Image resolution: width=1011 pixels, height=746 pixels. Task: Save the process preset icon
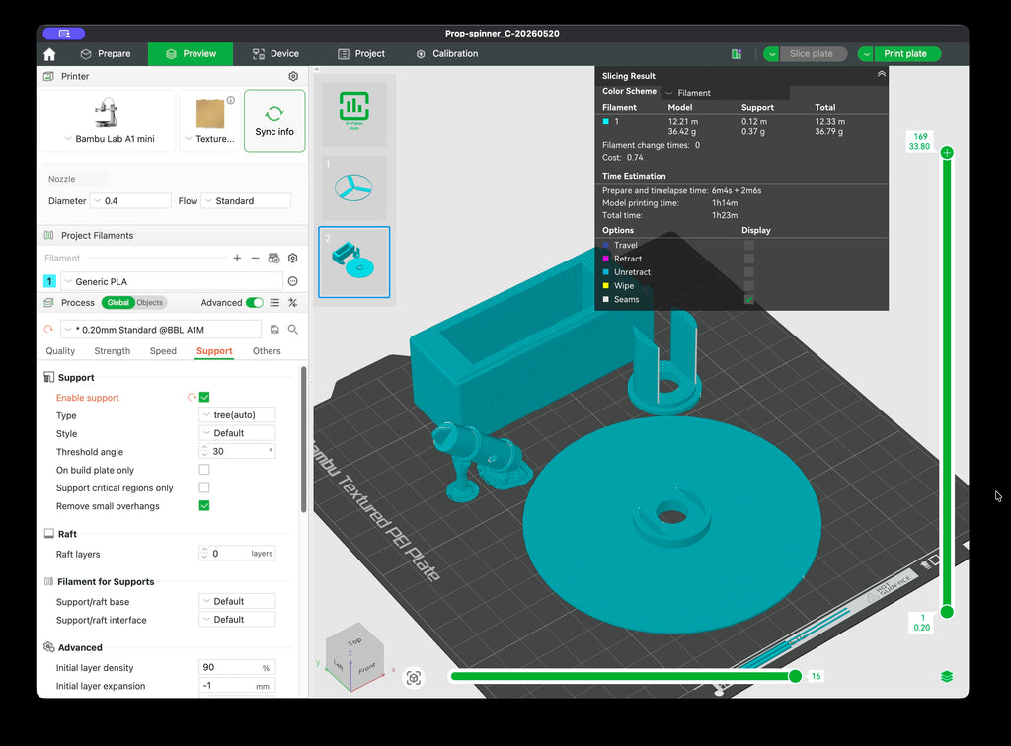[x=274, y=330]
